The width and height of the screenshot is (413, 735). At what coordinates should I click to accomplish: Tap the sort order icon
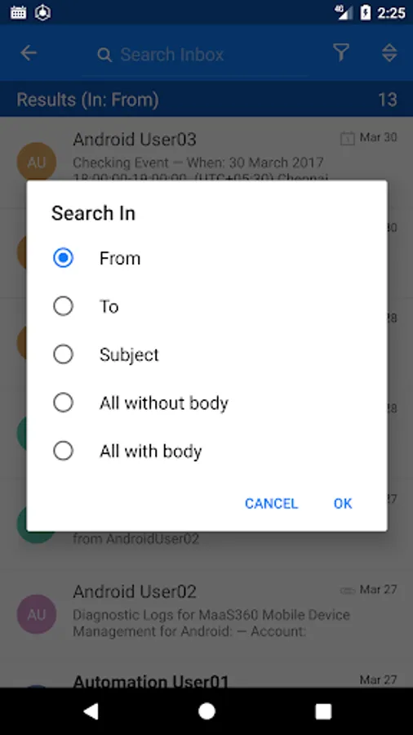[x=389, y=53]
